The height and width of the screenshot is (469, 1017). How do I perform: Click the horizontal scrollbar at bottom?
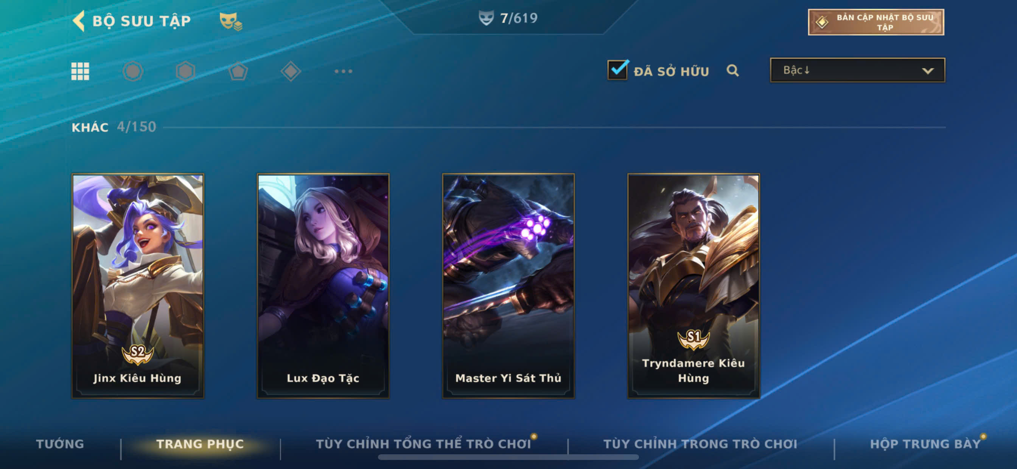pyautogui.click(x=508, y=457)
